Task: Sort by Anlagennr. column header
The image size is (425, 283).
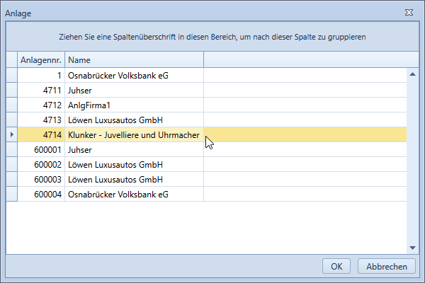Action: [41, 60]
